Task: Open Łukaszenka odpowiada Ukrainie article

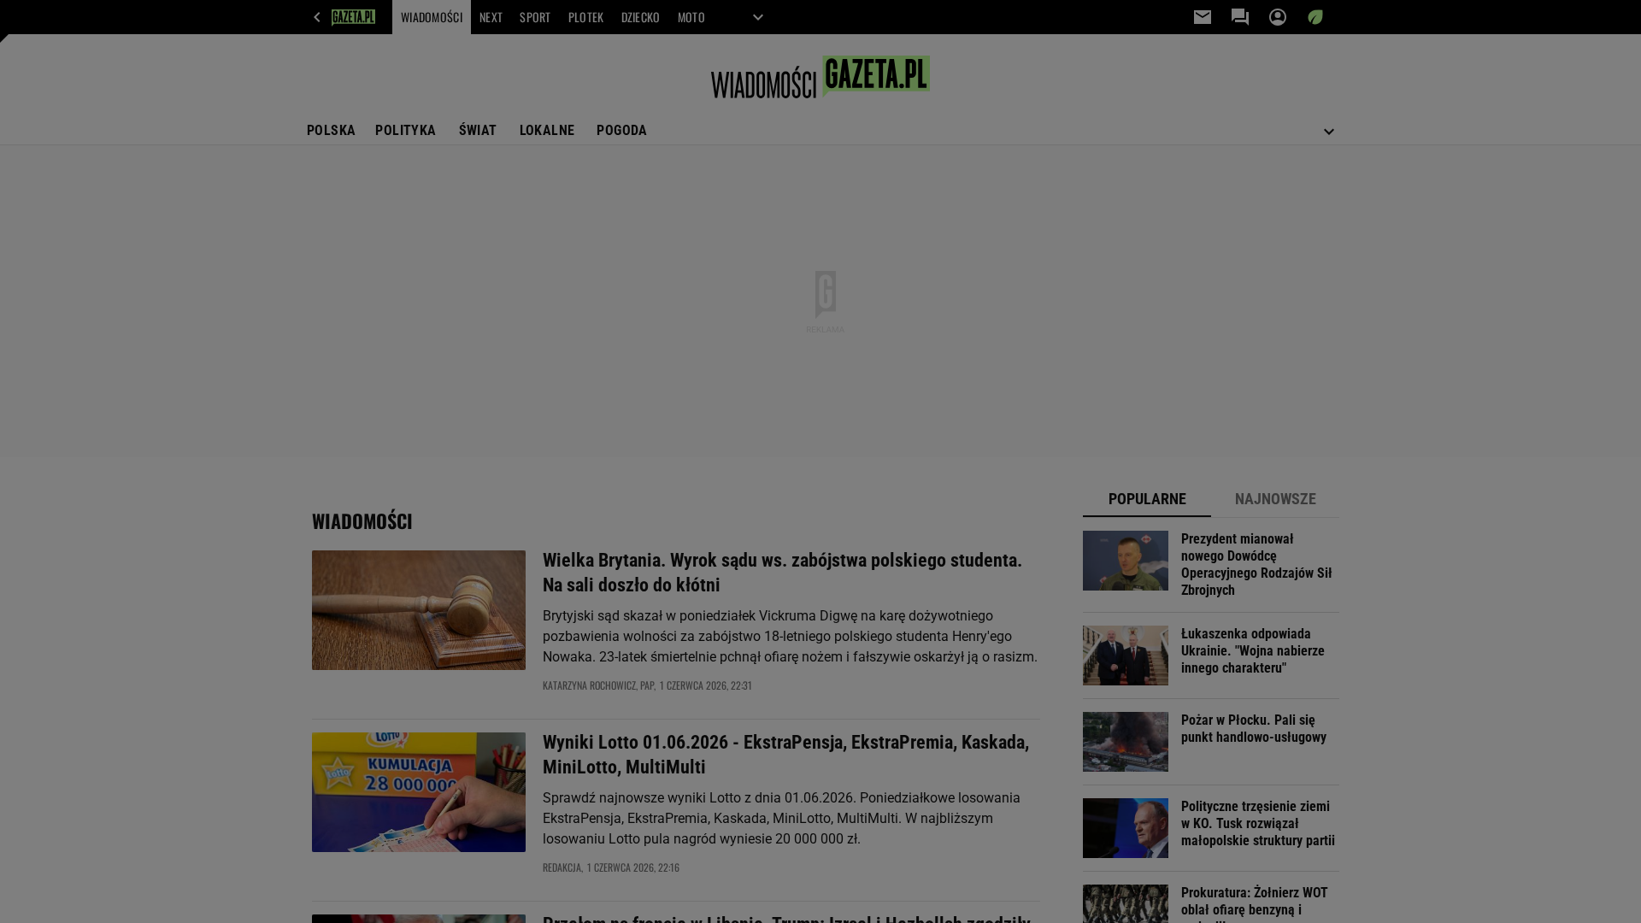Action: 1253,650
